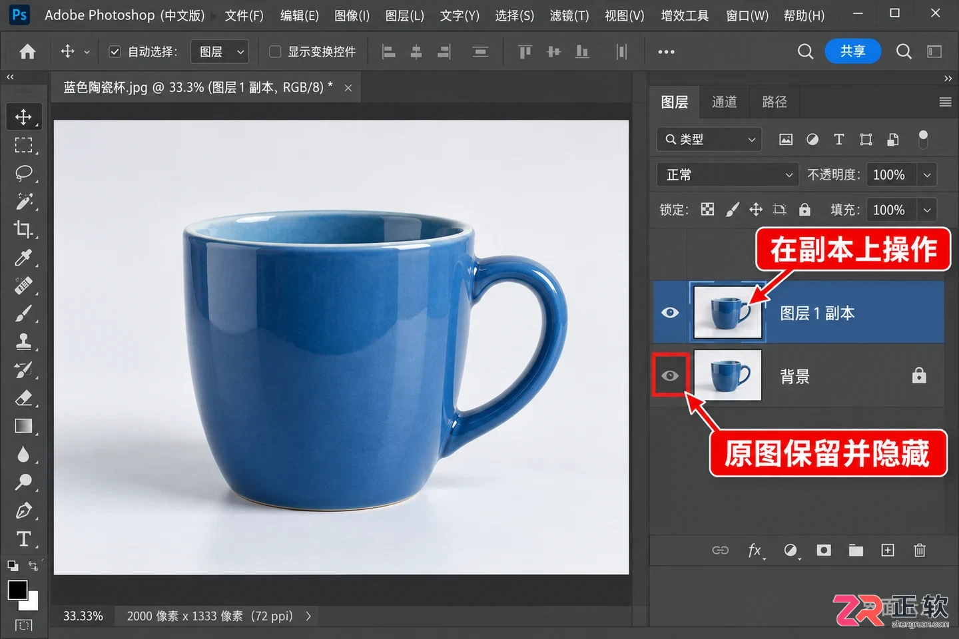Open the 正常 blend mode dropdown
The width and height of the screenshot is (959, 639).
click(727, 174)
